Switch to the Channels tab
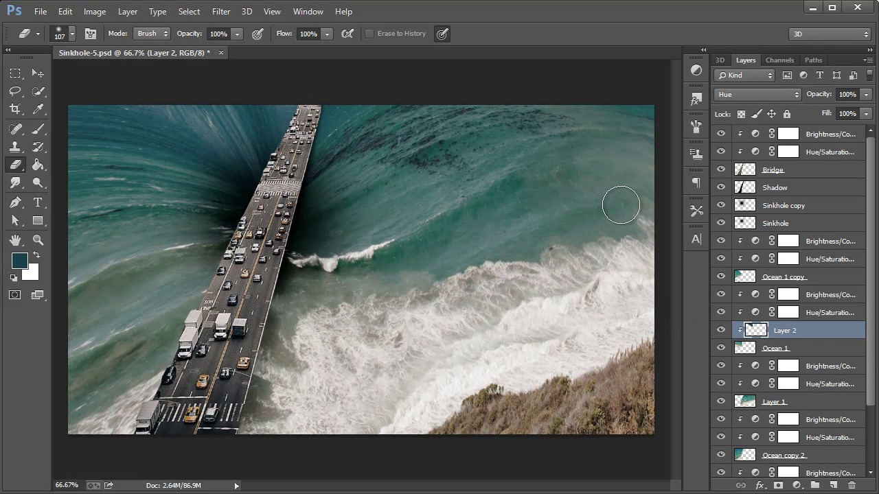 779,60
